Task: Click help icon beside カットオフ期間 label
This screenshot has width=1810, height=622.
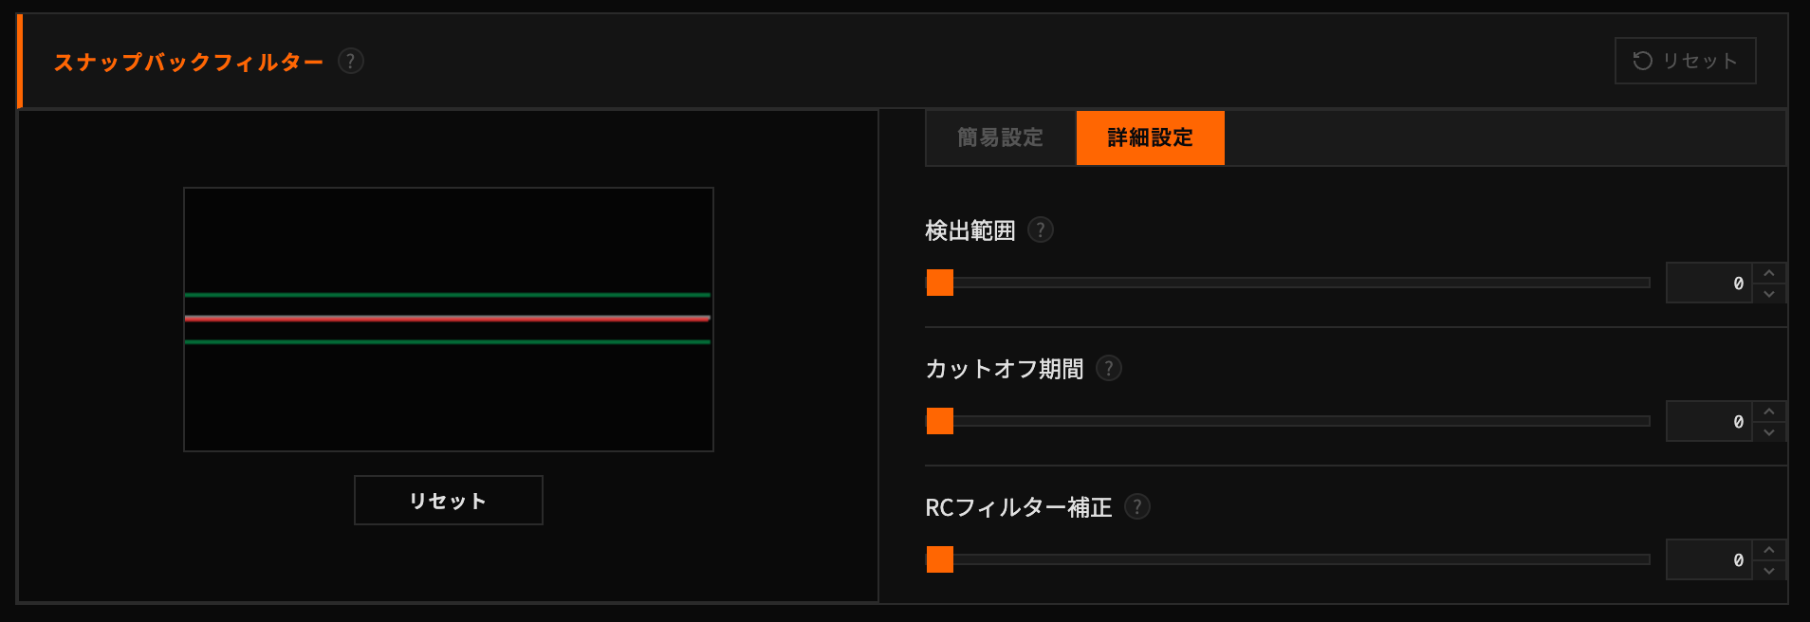Action: (x=1109, y=368)
